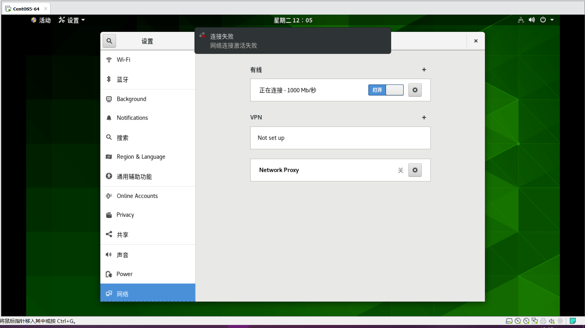The width and height of the screenshot is (585, 328).
Task: Toggle the wired connection 打开 switch
Action: coord(386,90)
